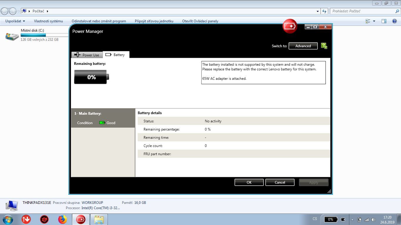Click Otevřít Ovládací panely
Screen dimensions: 401x225
[x=200, y=21]
